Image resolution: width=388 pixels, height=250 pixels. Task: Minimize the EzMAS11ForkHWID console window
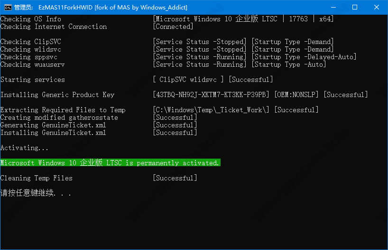click(333, 7)
